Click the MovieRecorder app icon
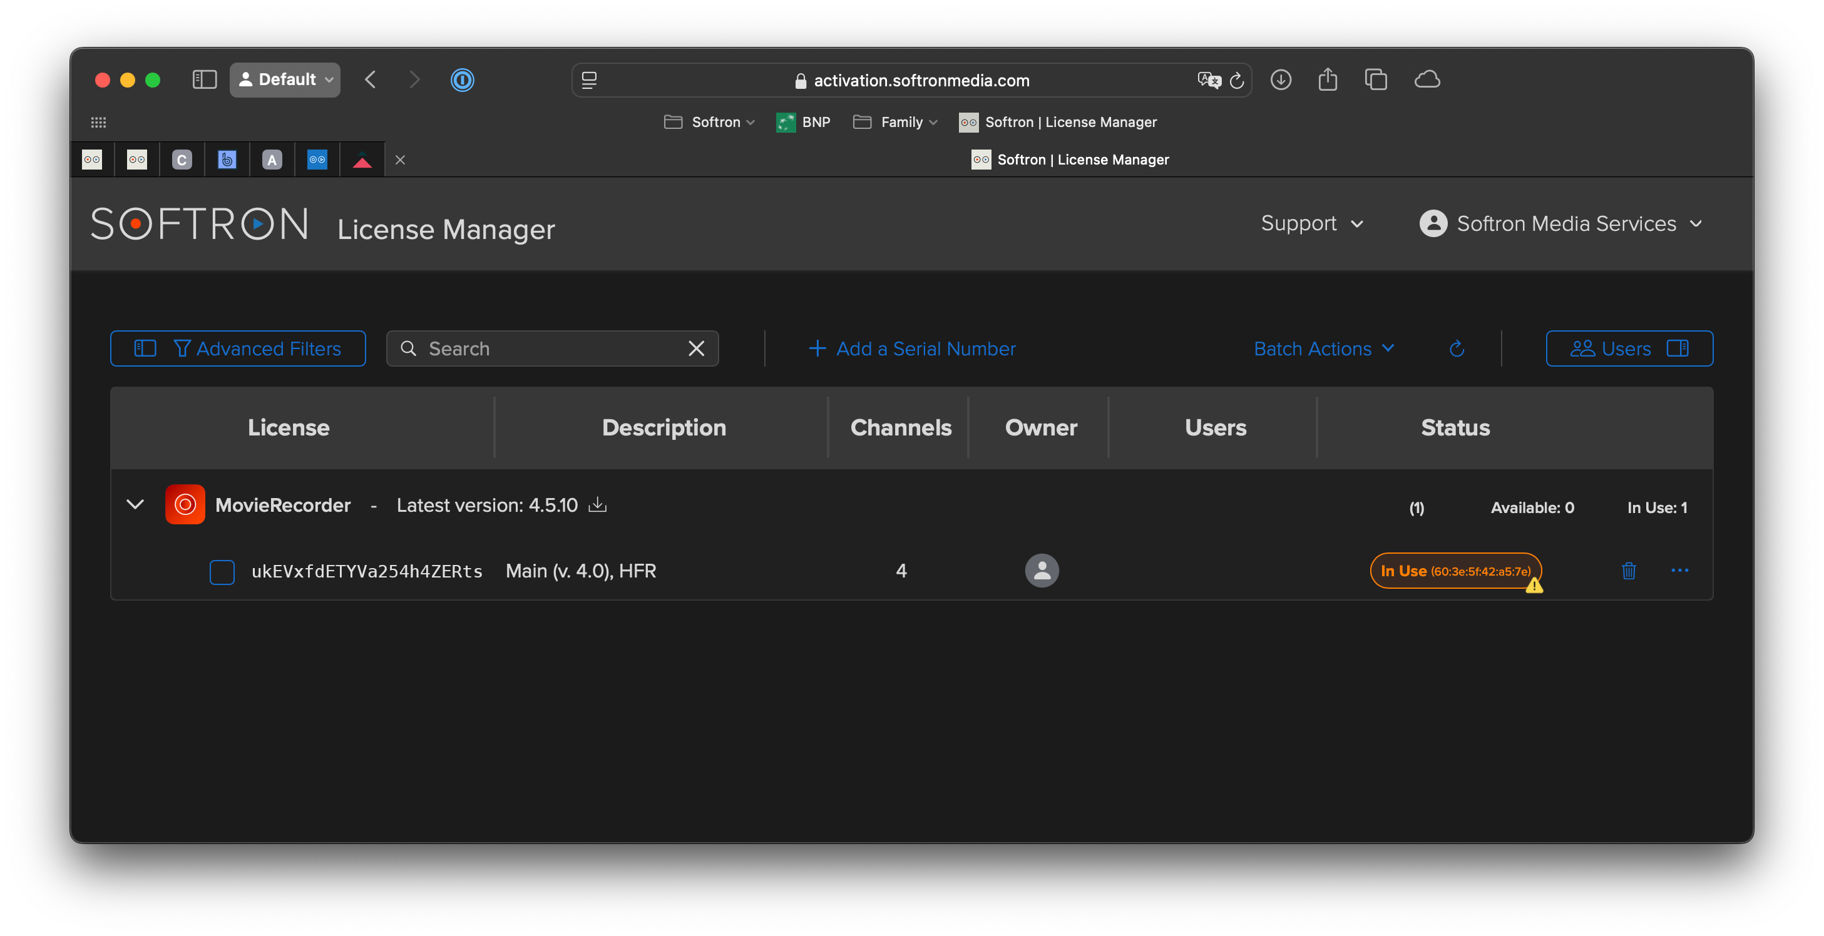Image resolution: width=1824 pixels, height=936 pixels. click(185, 505)
